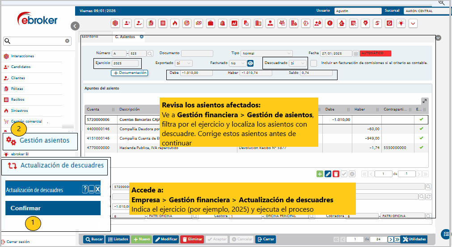Click the magnifier beside Número field
This screenshot has height=247, width=452.
click(x=150, y=53)
